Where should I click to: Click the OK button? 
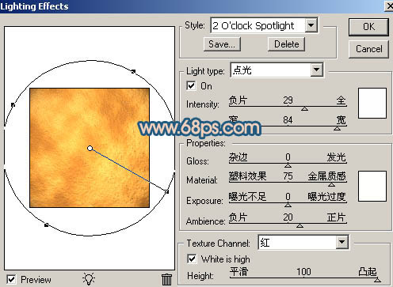pyautogui.click(x=368, y=27)
